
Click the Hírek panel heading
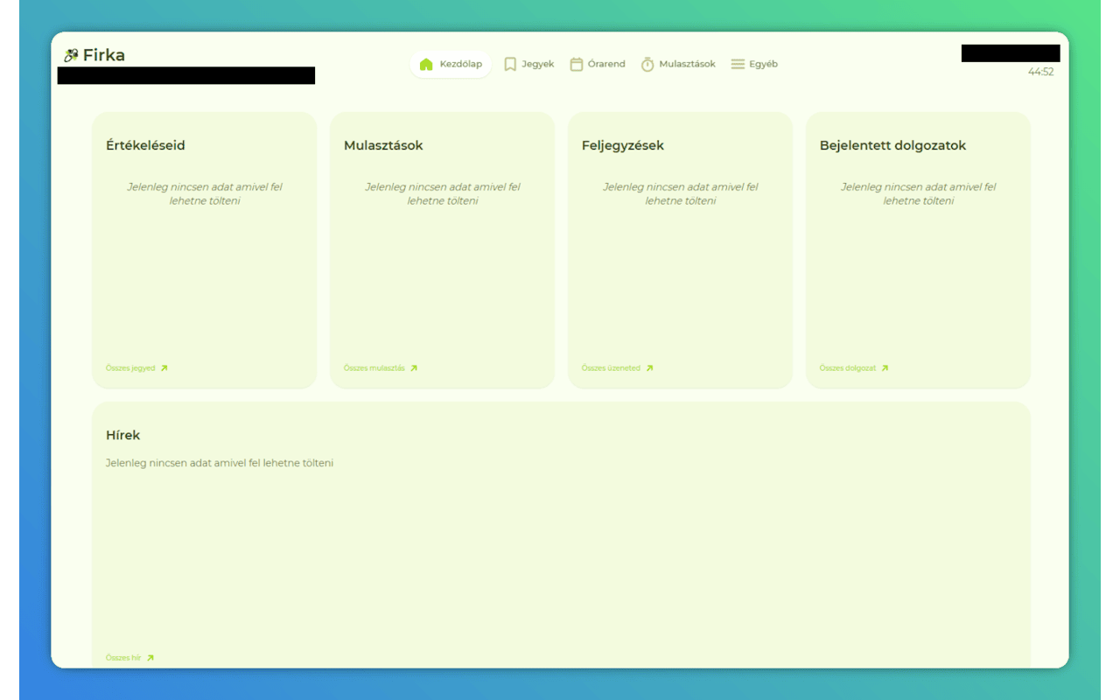click(x=122, y=435)
